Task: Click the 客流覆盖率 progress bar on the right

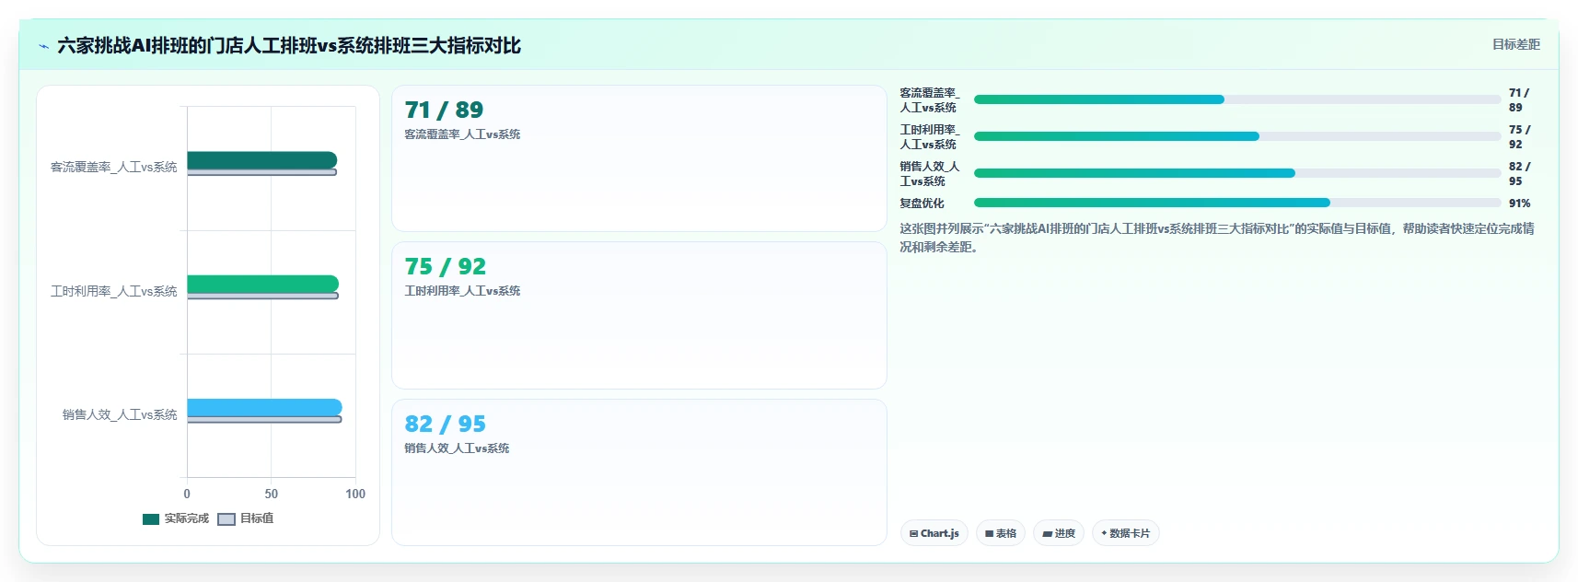Action: click(x=1237, y=99)
